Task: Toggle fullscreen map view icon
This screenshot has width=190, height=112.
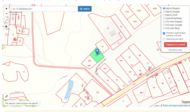Action: pos(6,20)
